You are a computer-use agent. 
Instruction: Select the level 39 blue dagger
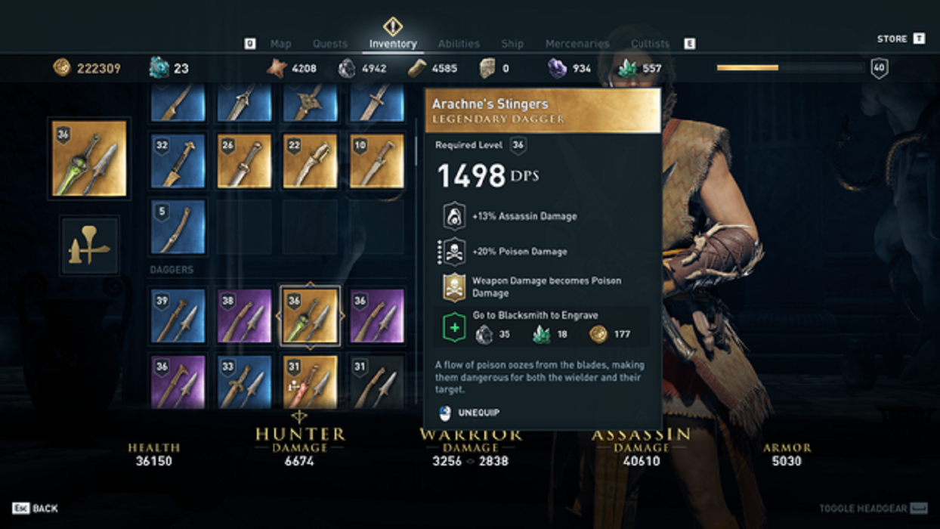pyautogui.click(x=178, y=316)
